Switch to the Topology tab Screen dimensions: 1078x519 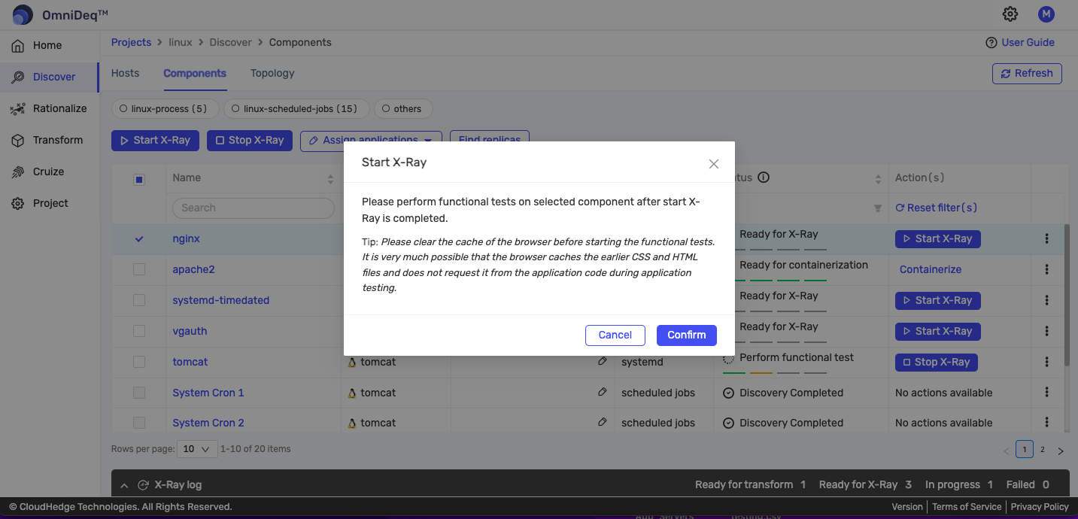tap(272, 73)
